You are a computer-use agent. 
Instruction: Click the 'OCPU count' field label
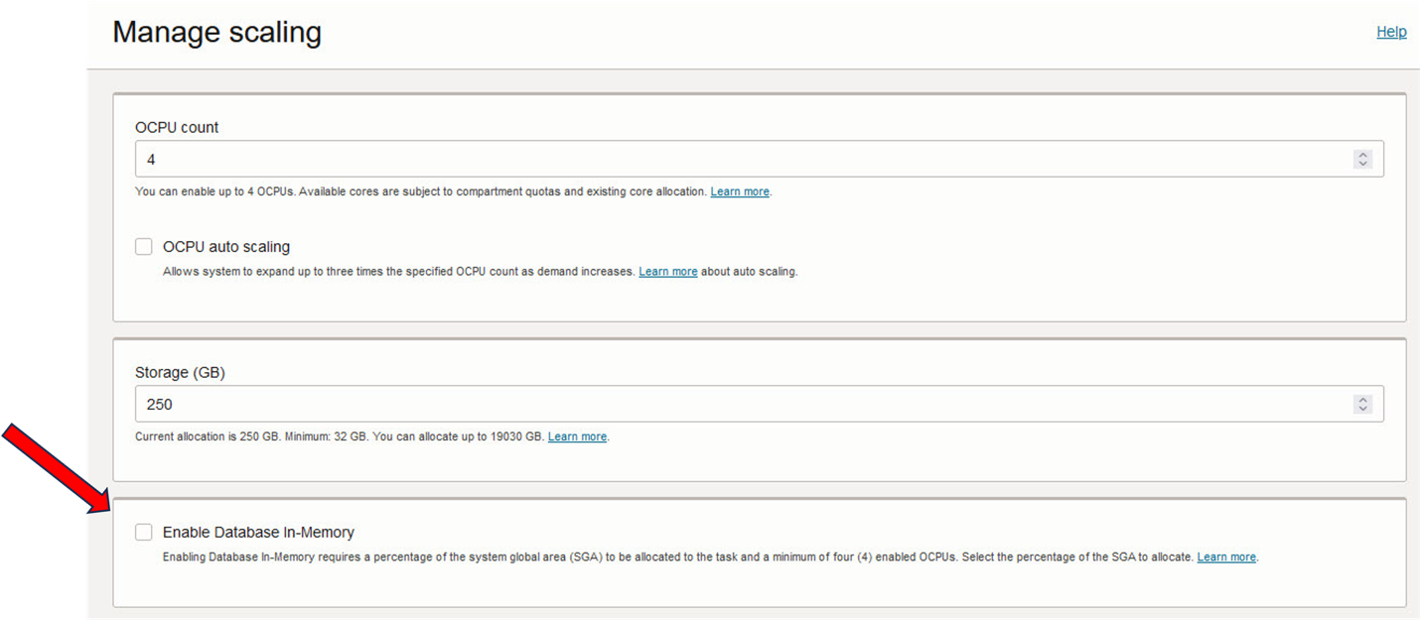[x=177, y=128]
